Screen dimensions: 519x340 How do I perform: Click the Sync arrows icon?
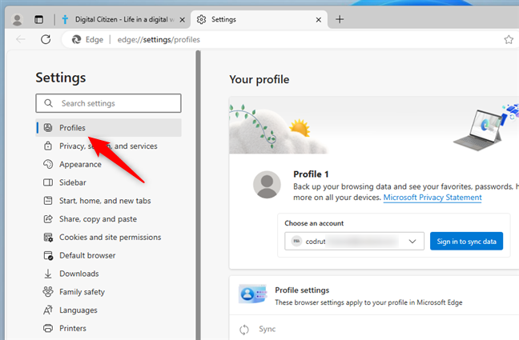click(244, 330)
